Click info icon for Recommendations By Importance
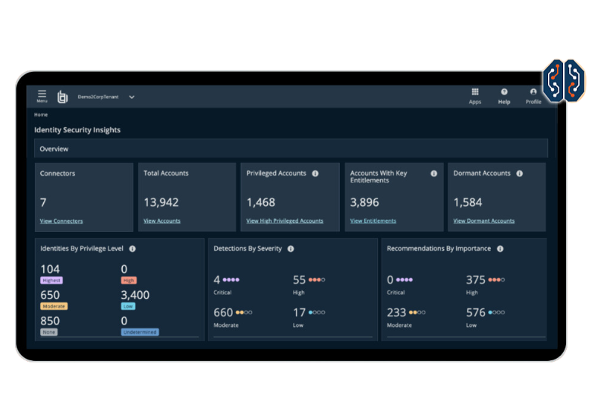The height and width of the screenshot is (396, 595). [x=501, y=249]
